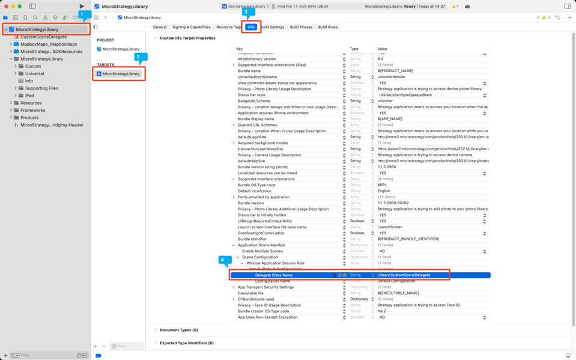Viewport: 576px width, 360px height.
Task: Select MicroStrategyLibrary under PROJECT
Action: click(x=118, y=49)
